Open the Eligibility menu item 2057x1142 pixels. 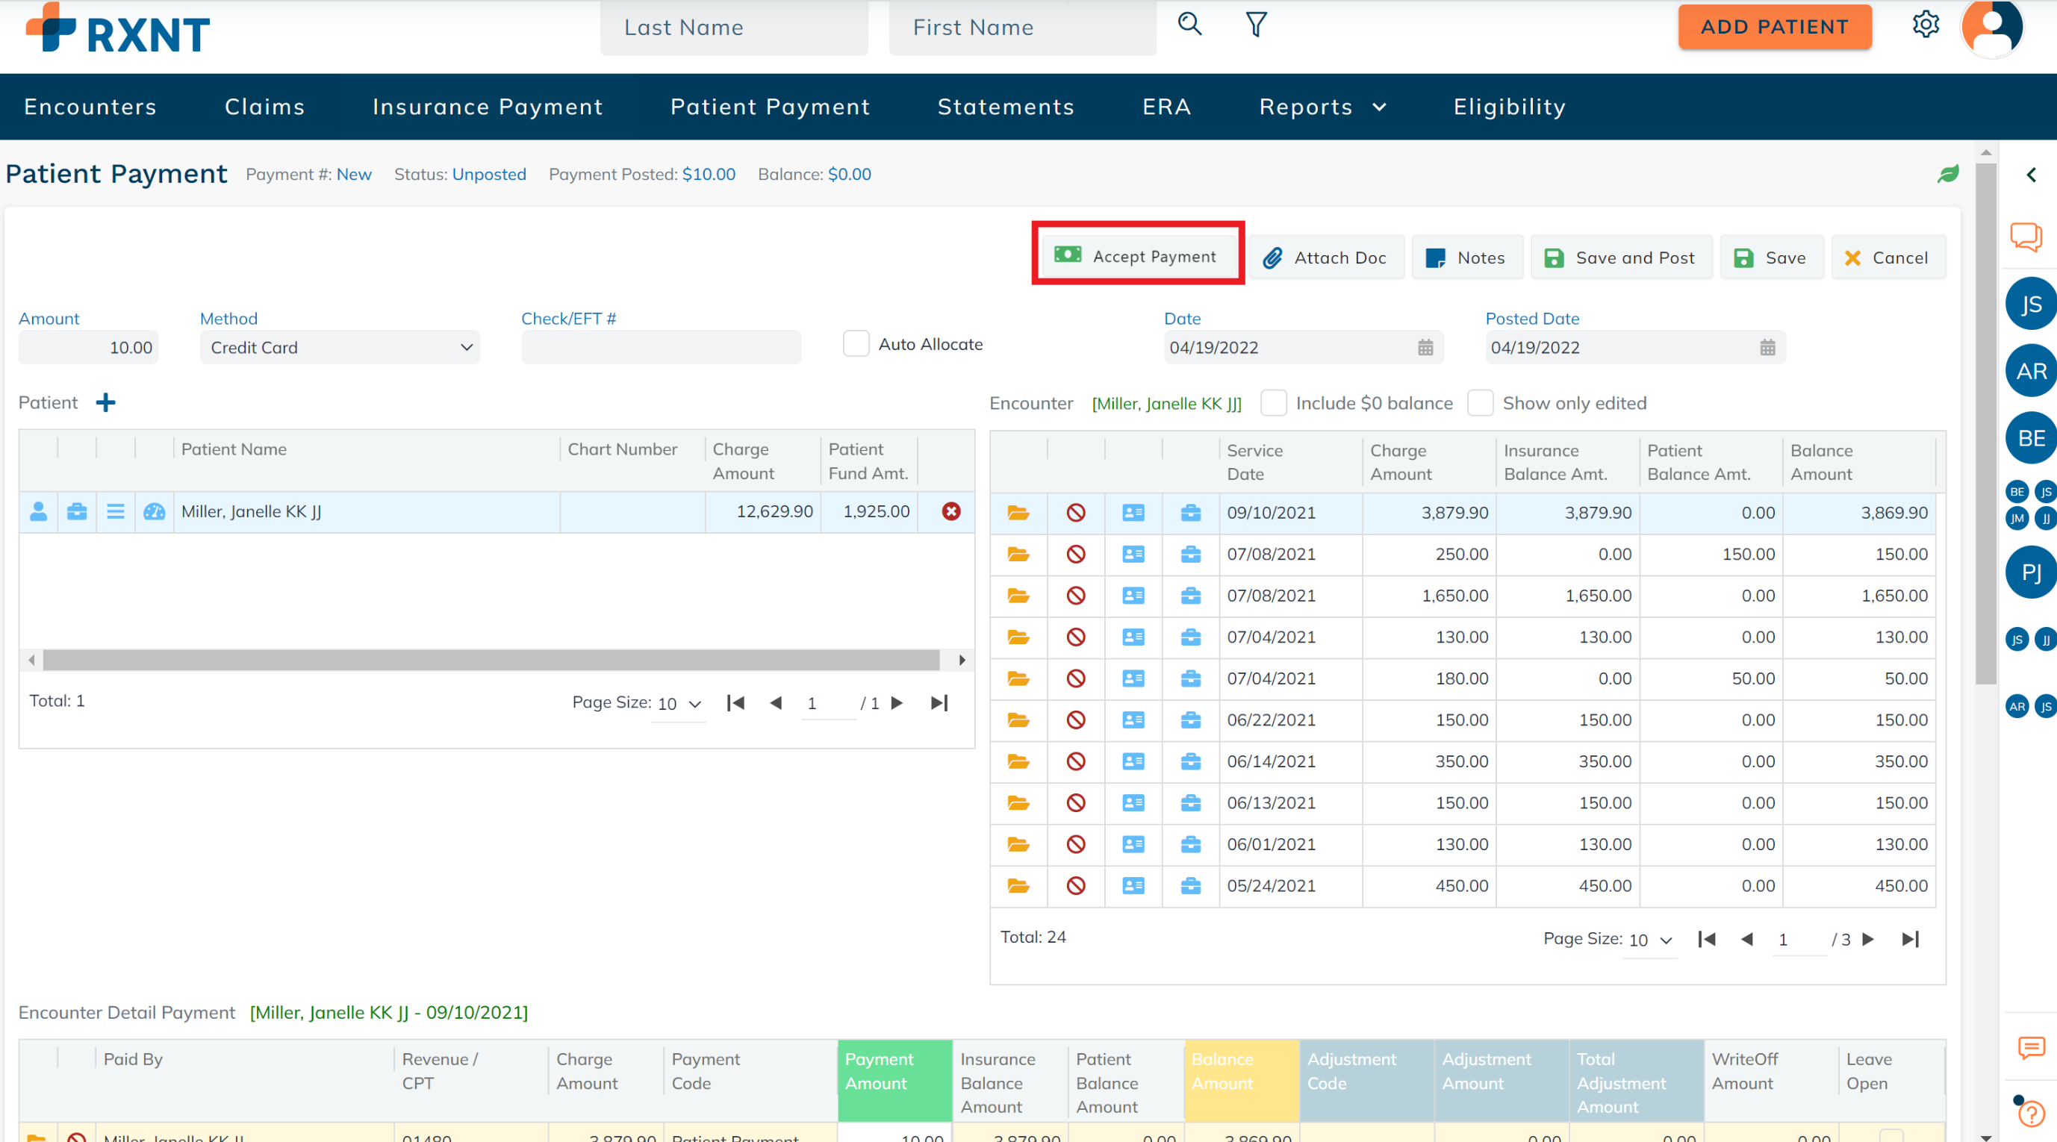[x=1509, y=107]
